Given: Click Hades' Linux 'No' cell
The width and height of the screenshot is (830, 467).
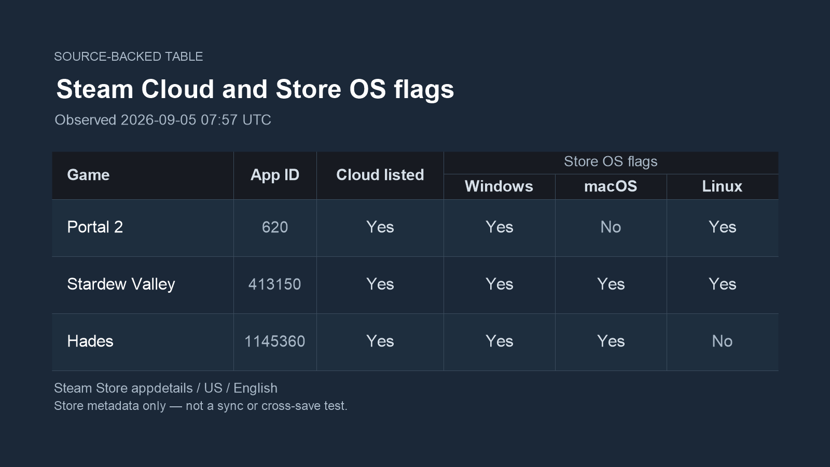Looking at the screenshot, I should point(722,342).
